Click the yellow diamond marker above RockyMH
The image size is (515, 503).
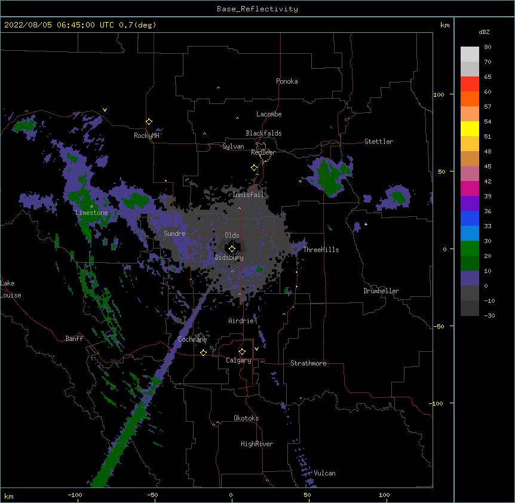(149, 122)
